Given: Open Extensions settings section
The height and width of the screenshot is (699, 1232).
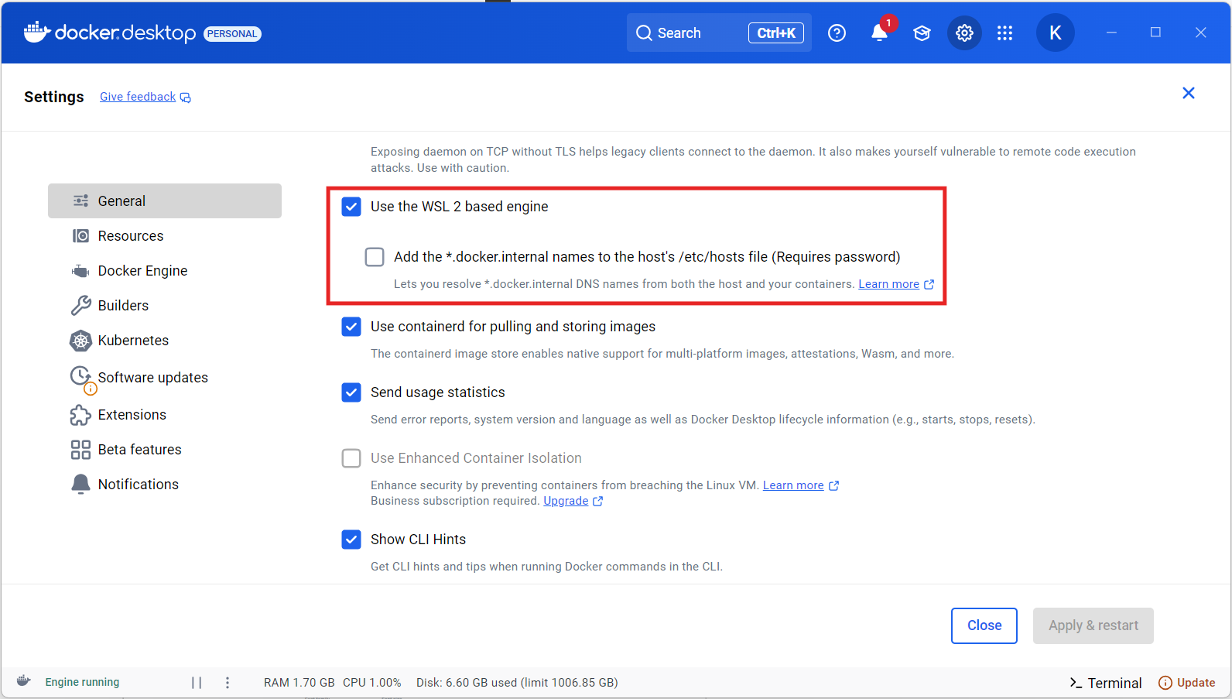Looking at the screenshot, I should (165, 415).
